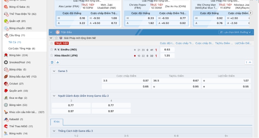Select Alex Lanier match away odds 3.22
The height and width of the screenshot is (138, 259).
[x=71, y=23]
